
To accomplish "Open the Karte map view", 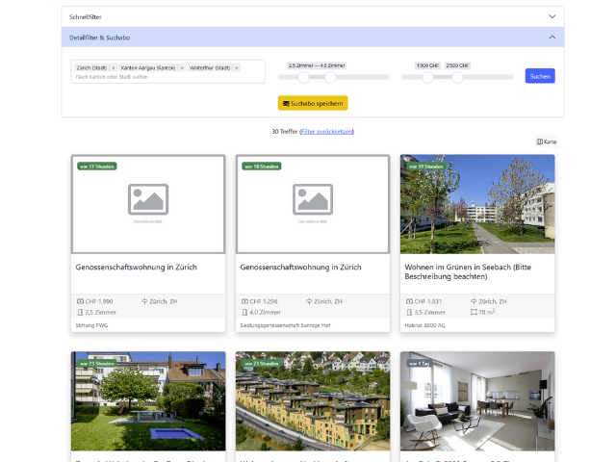I will coord(546,141).
